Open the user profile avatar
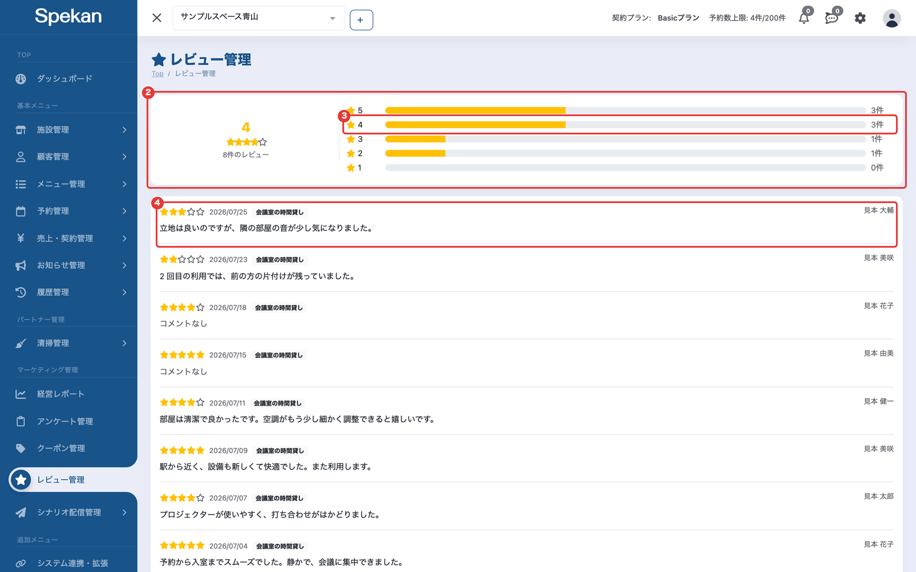 tap(891, 18)
